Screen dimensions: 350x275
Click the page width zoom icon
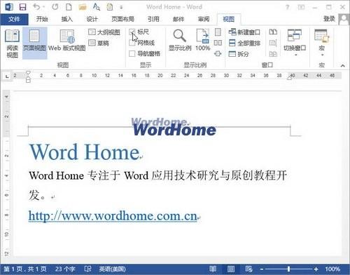[218, 54]
